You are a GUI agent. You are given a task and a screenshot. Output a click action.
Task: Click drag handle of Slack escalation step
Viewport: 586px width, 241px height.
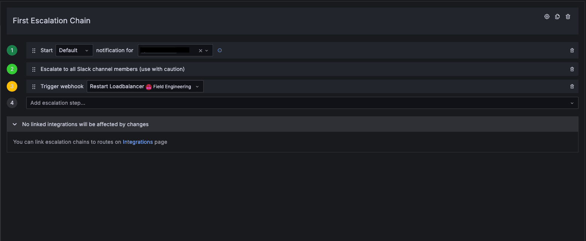[34, 69]
